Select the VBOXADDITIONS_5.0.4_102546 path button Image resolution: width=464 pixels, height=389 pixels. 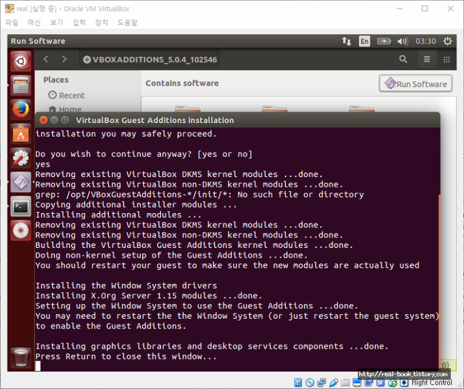[x=150, y=60]
